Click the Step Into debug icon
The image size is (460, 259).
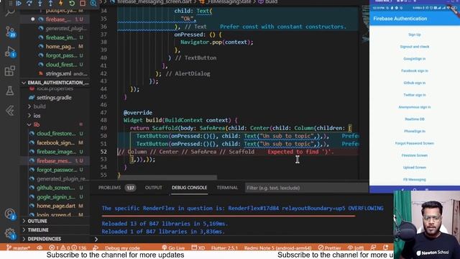(x=40, y=3)
